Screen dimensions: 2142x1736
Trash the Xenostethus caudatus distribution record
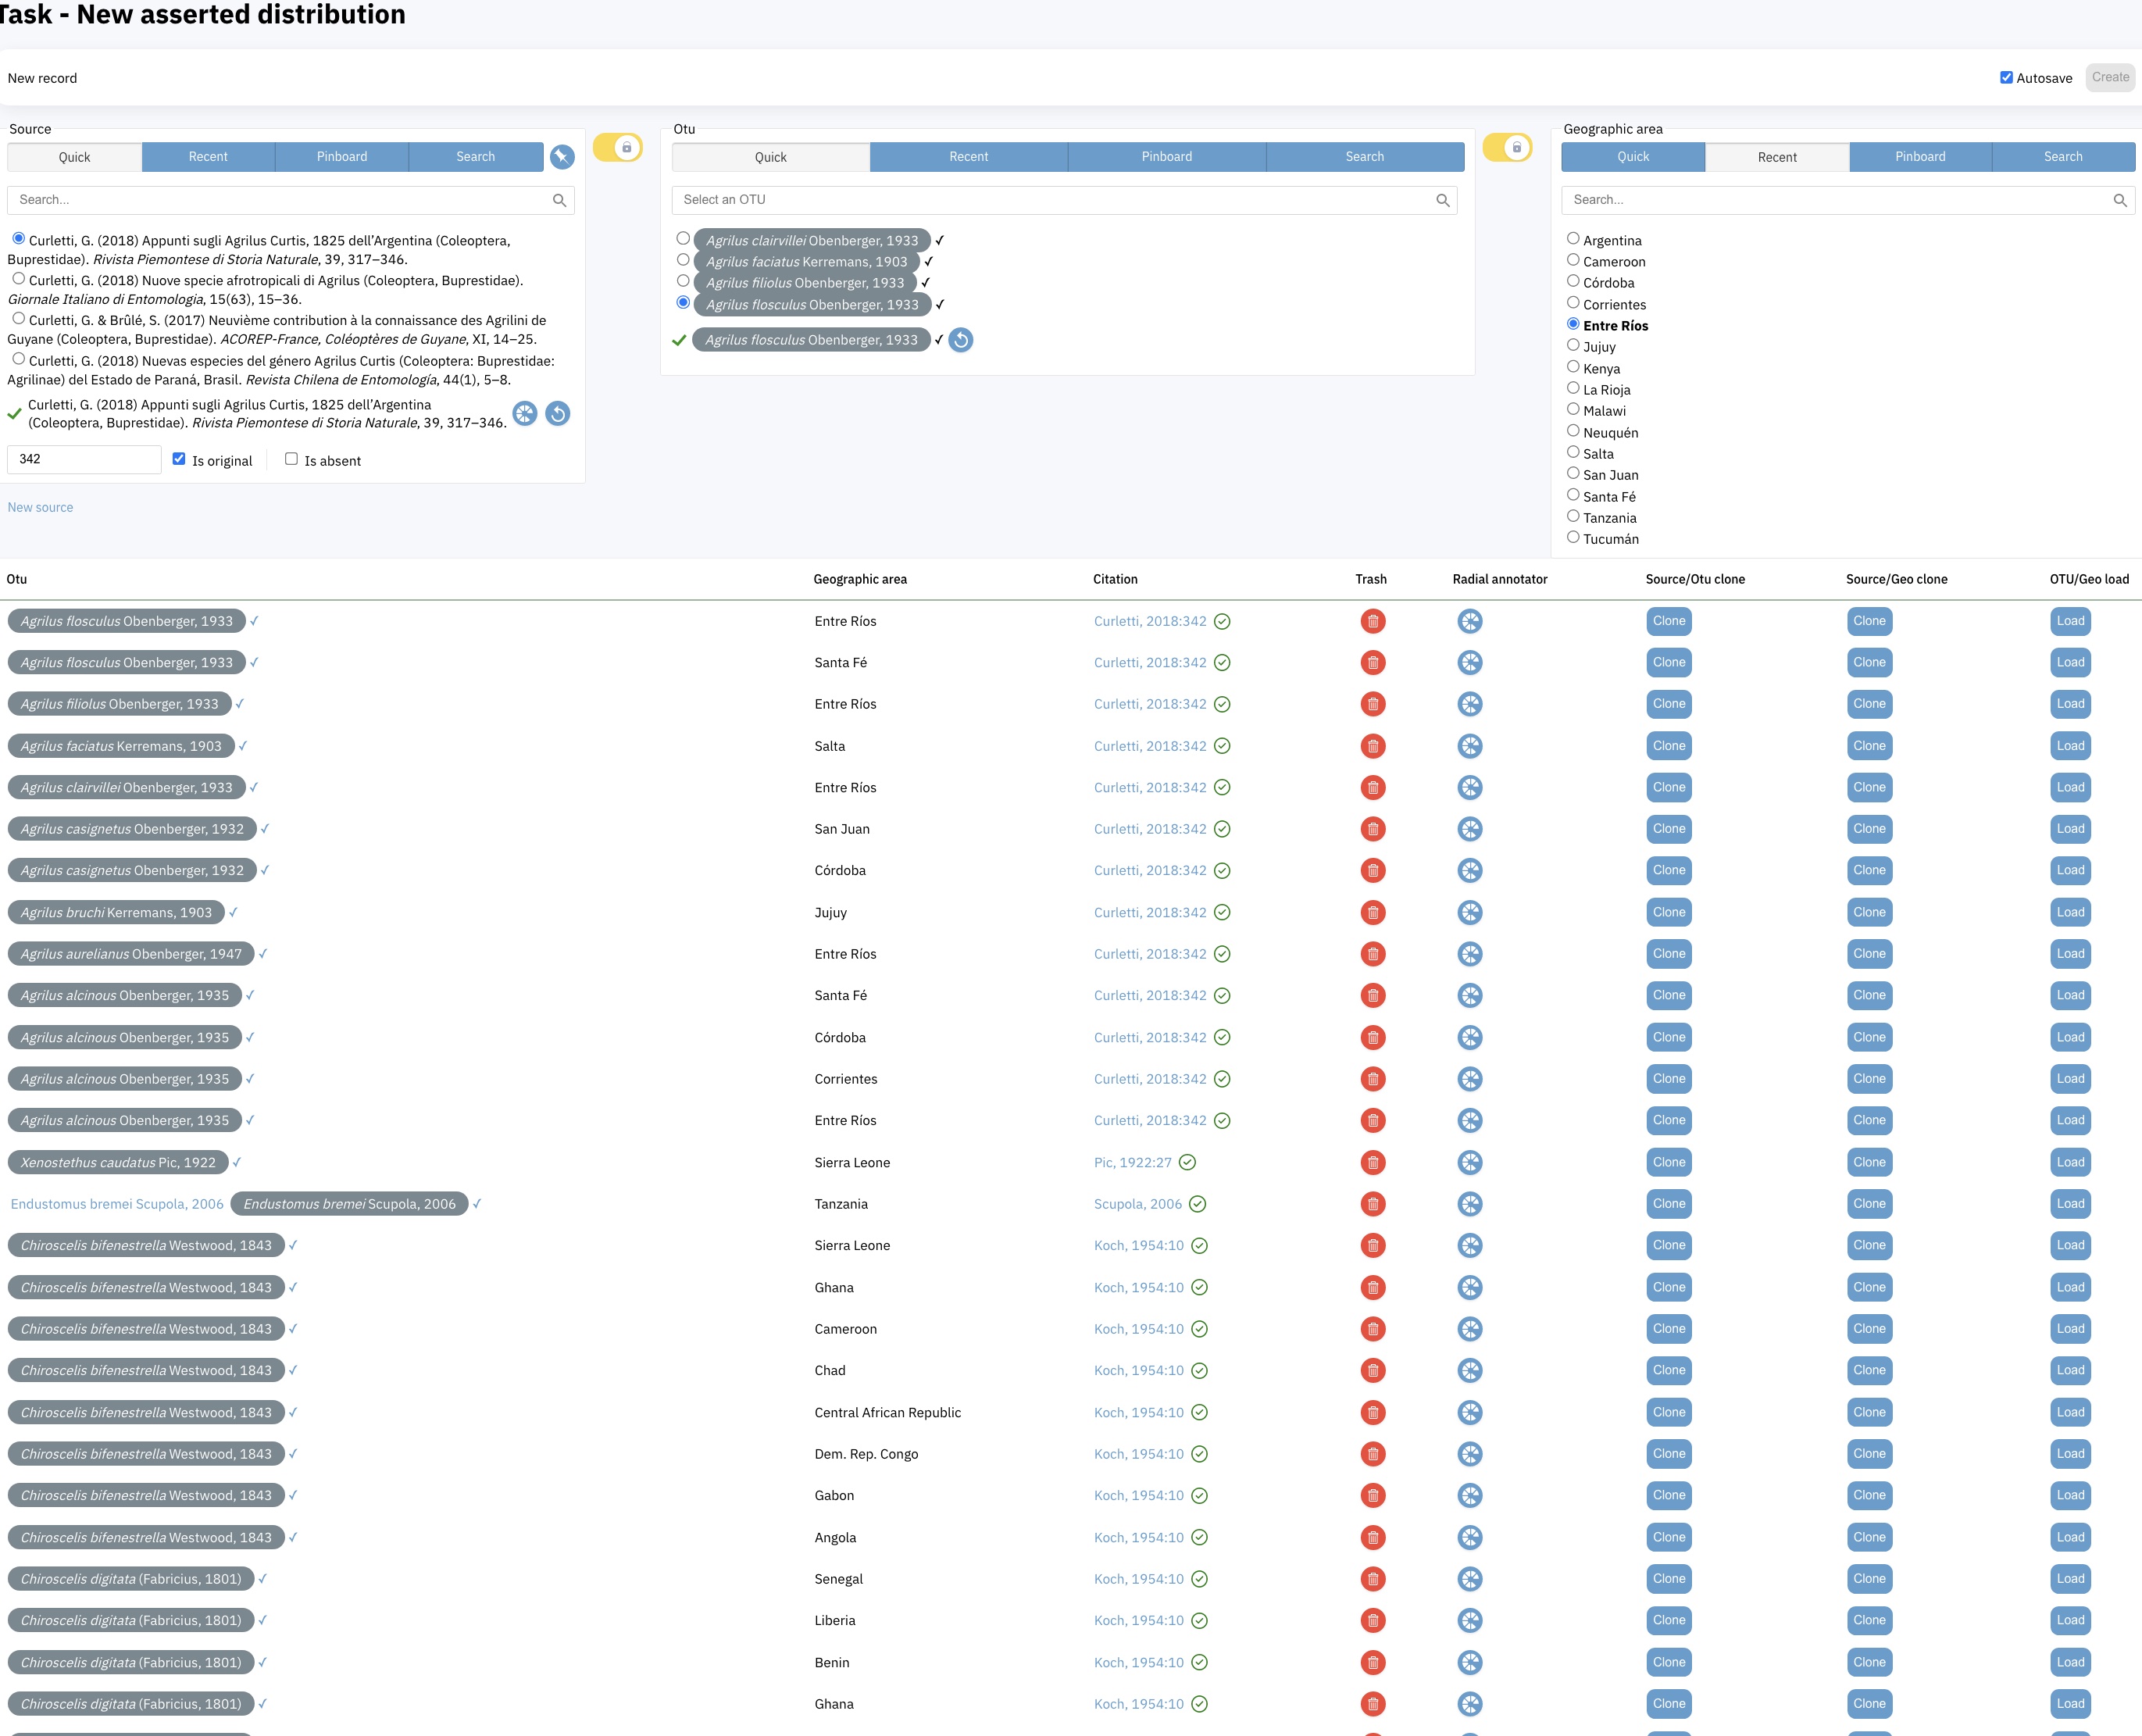click(x=1373, y=1162)
